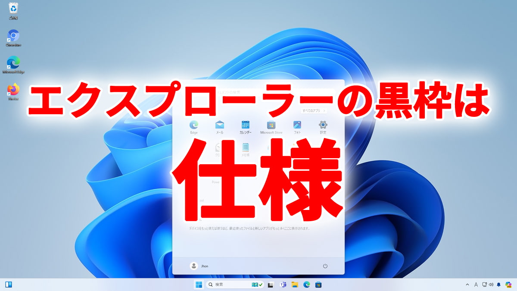The image size is (517, 291).
Task: Open the volume control in system tray
Action: (x=491, y=285)
